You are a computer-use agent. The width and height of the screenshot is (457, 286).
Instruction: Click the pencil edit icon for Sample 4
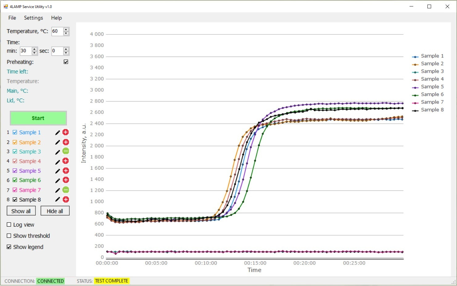coord(57,162)
